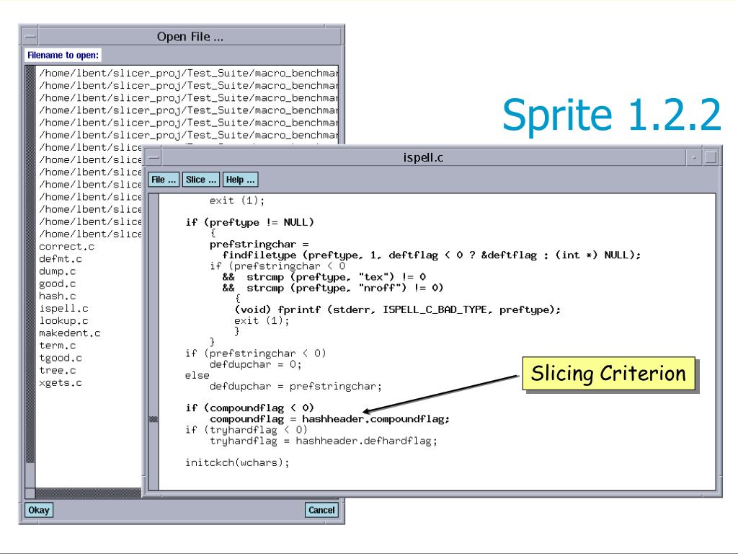Click the line 'if (compoundflag < 0)'
Image resolution: width=738 pixels, height=554 pixels.
(249, 408)
